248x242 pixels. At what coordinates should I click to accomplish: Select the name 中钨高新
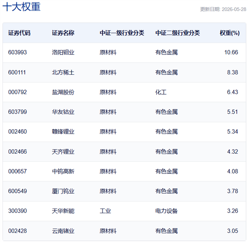(x=63, y=171)
